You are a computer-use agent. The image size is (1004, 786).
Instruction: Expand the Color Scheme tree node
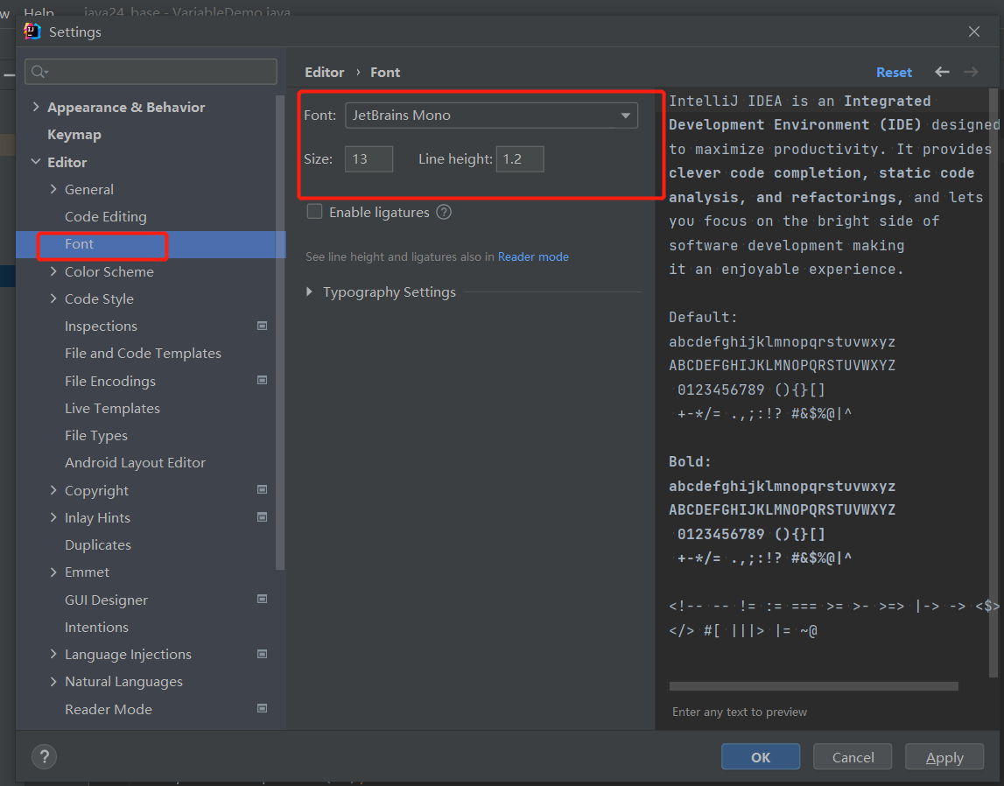[54, 272]
